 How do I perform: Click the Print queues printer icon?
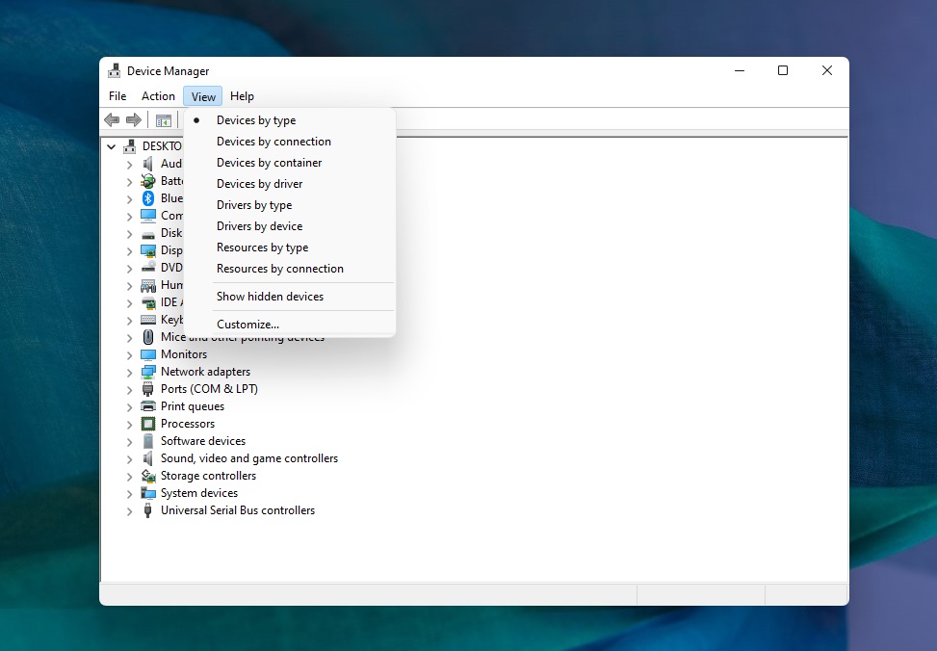pos(148,406)
